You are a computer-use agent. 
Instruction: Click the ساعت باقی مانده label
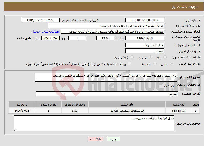point(29,38)
